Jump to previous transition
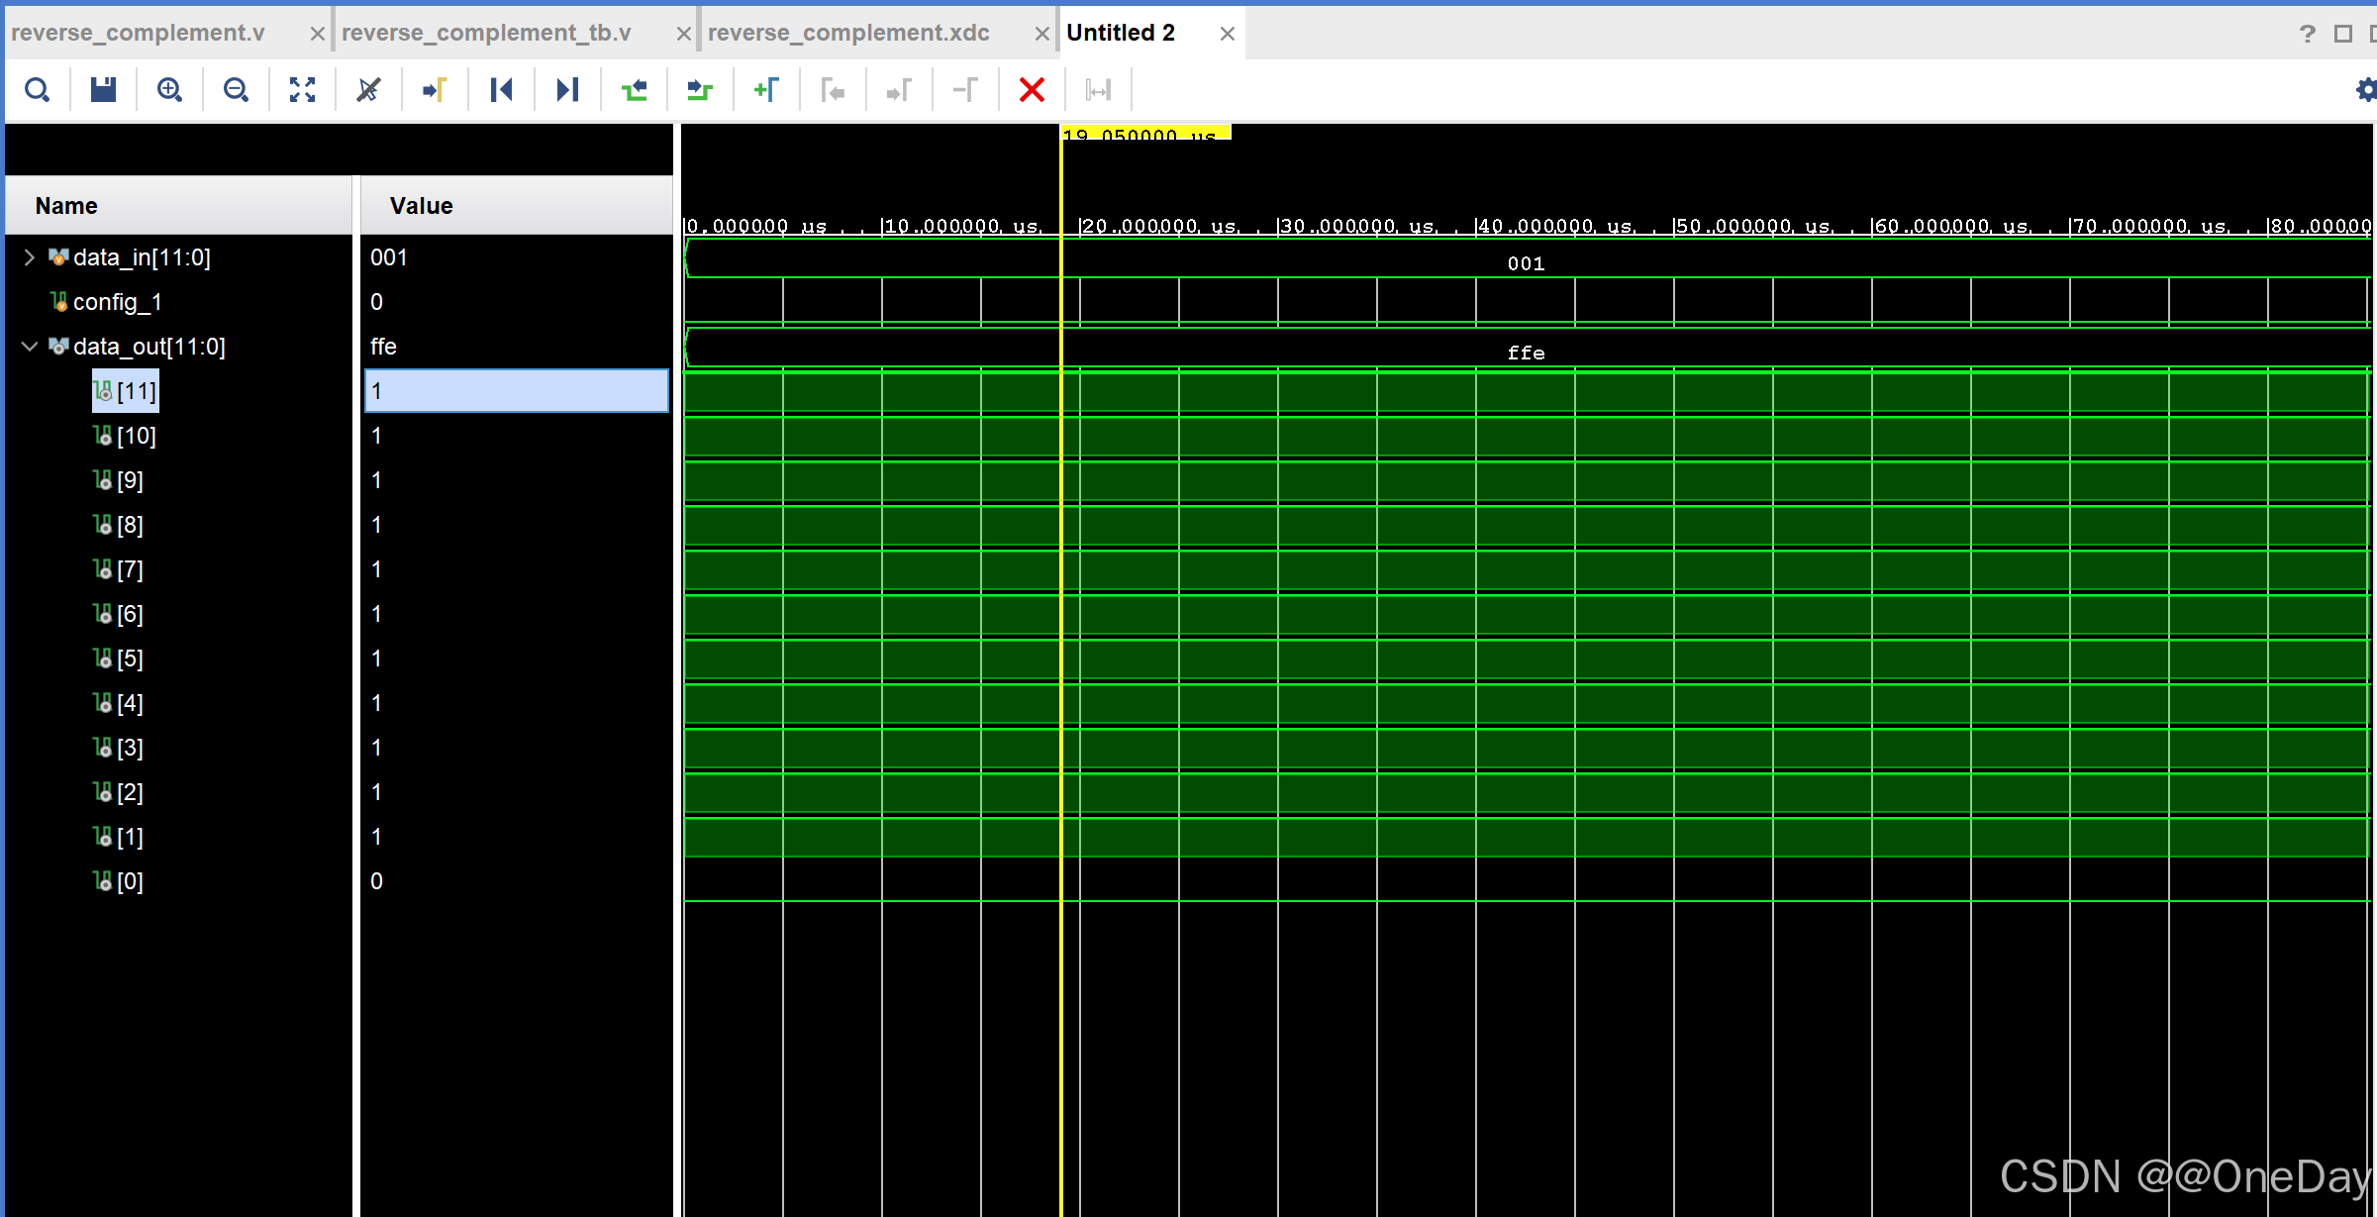The image size is (2377, 1217). pos(634,90)
